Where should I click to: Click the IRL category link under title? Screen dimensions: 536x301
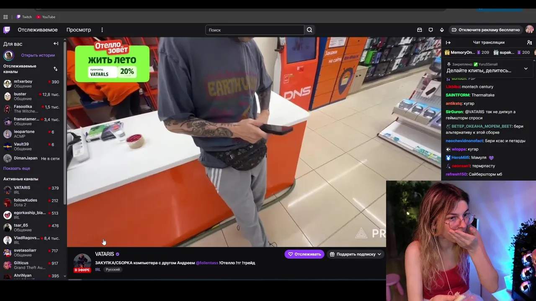[x=98, y=270]
